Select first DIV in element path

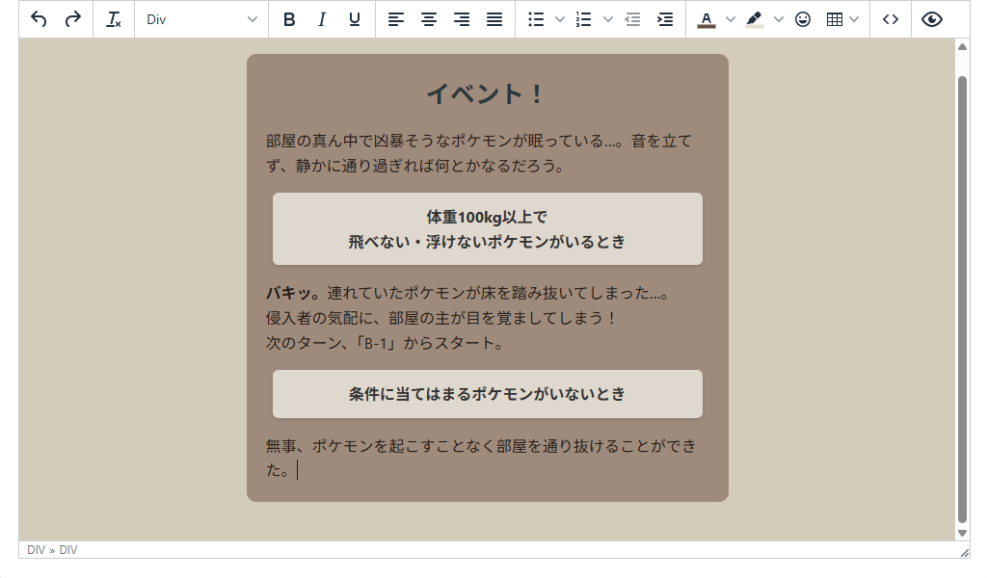pyautogui.click(x=36, y=550)
